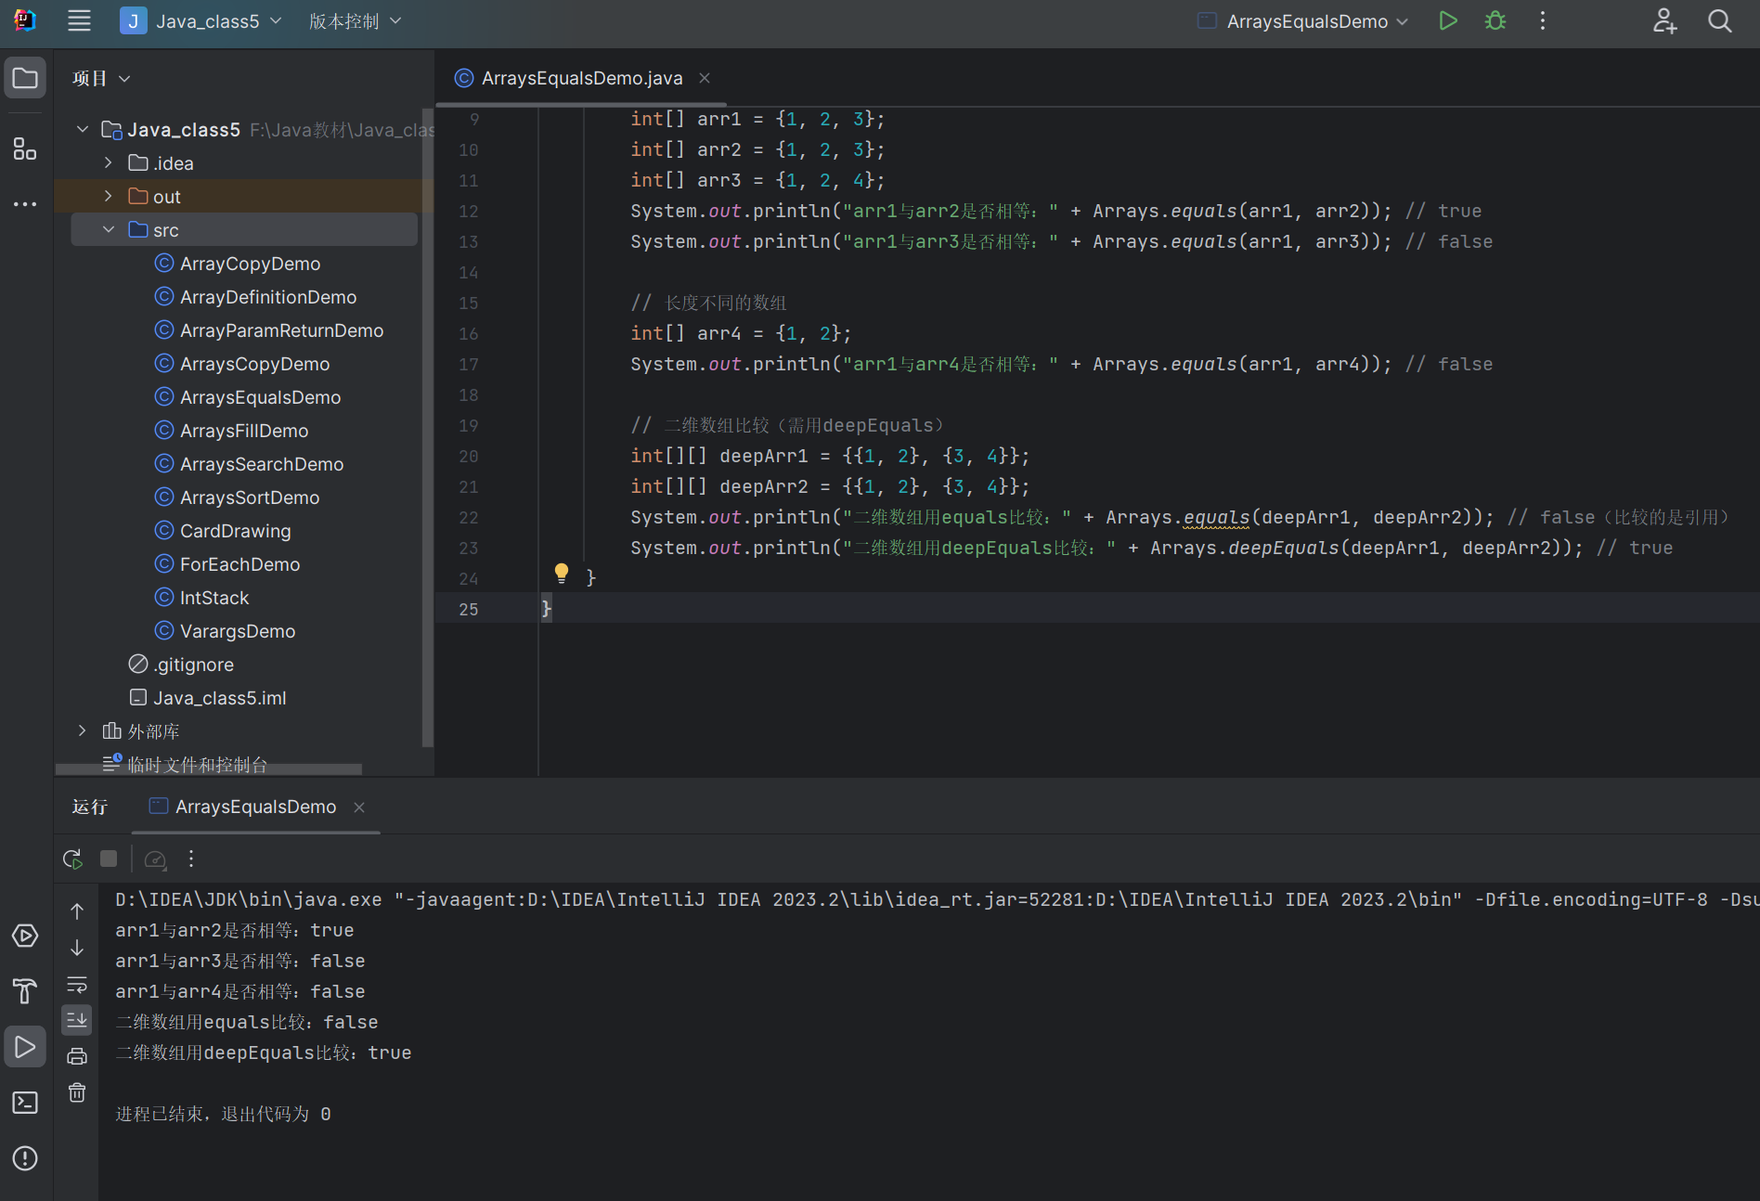Toggle soft-wrap in console output

point(77,984)
